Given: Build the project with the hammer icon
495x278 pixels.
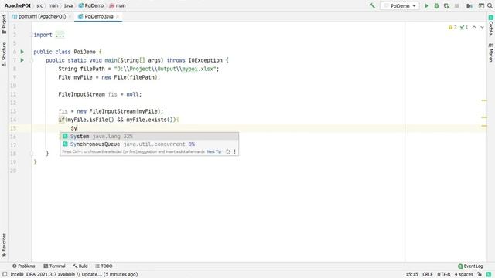Looking at the screenshot, I should [372, 5].
